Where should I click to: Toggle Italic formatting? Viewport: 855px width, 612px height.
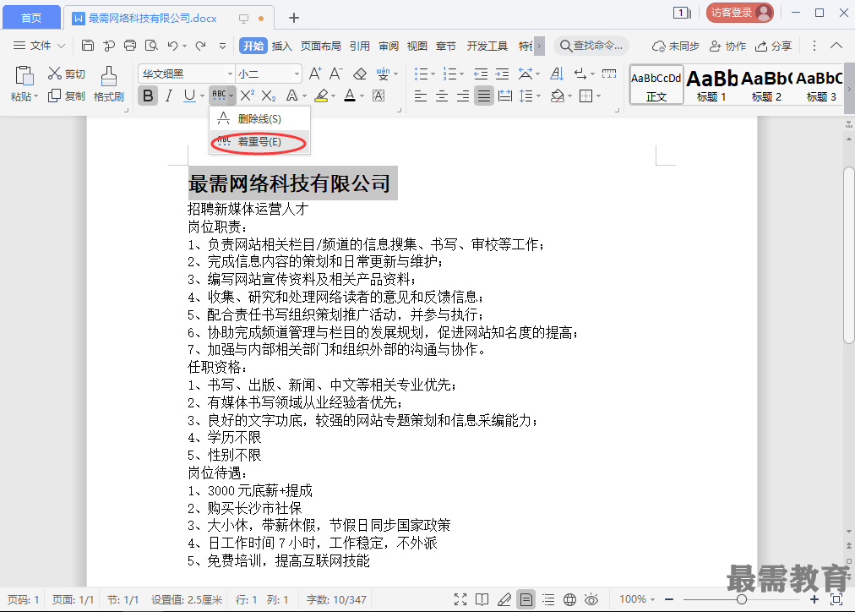tap(169, 96)
